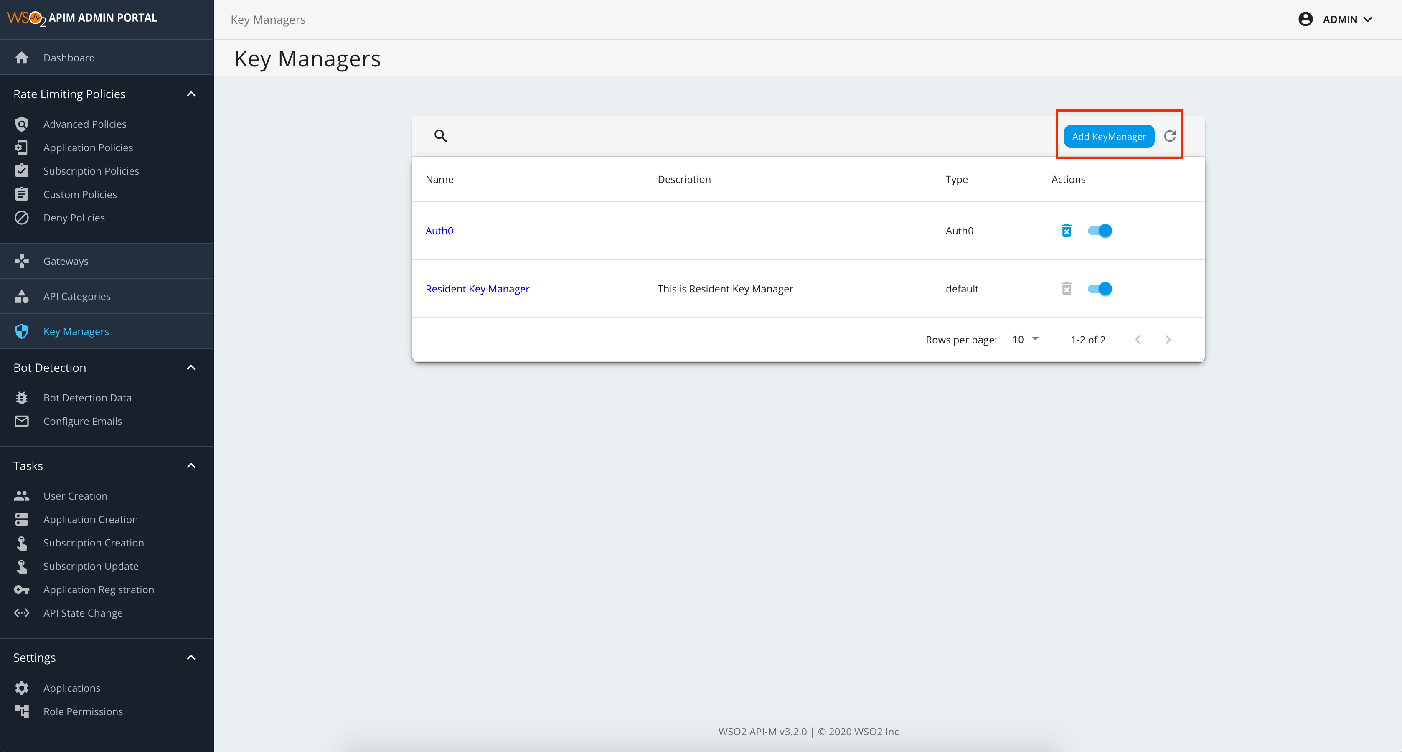Click the Advanced Policies shield icon

tap(22, 124)
